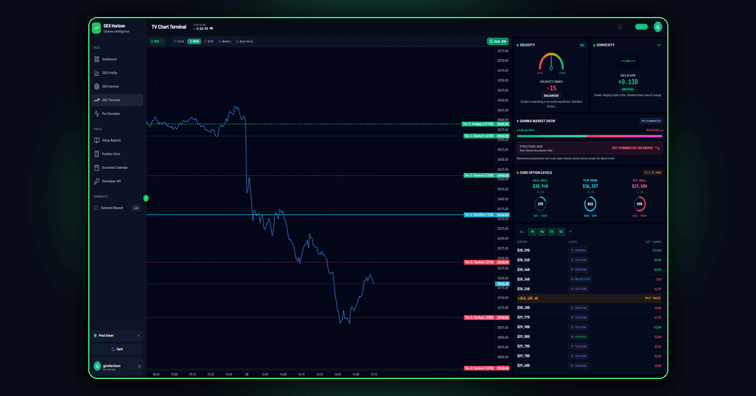
Task: Open the Dashboard grid icon
Action: 96,59
